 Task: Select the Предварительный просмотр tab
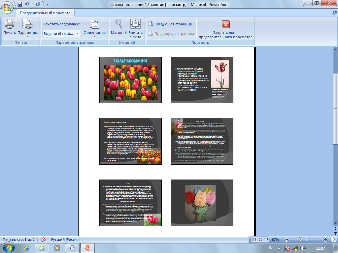tap(45, 13)
